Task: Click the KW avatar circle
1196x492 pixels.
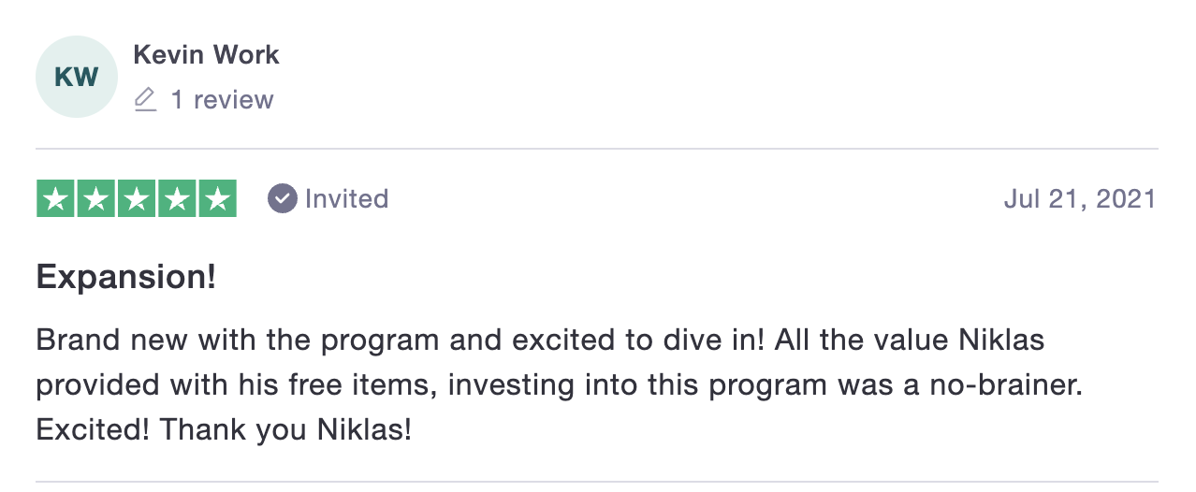Action: [77, 77]
